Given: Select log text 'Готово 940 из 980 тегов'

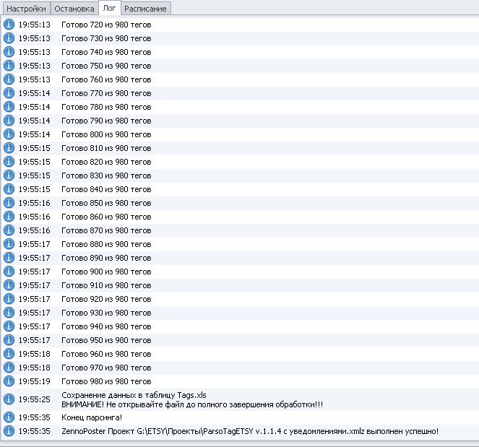Looking at the screenshot, I should 106,326.
